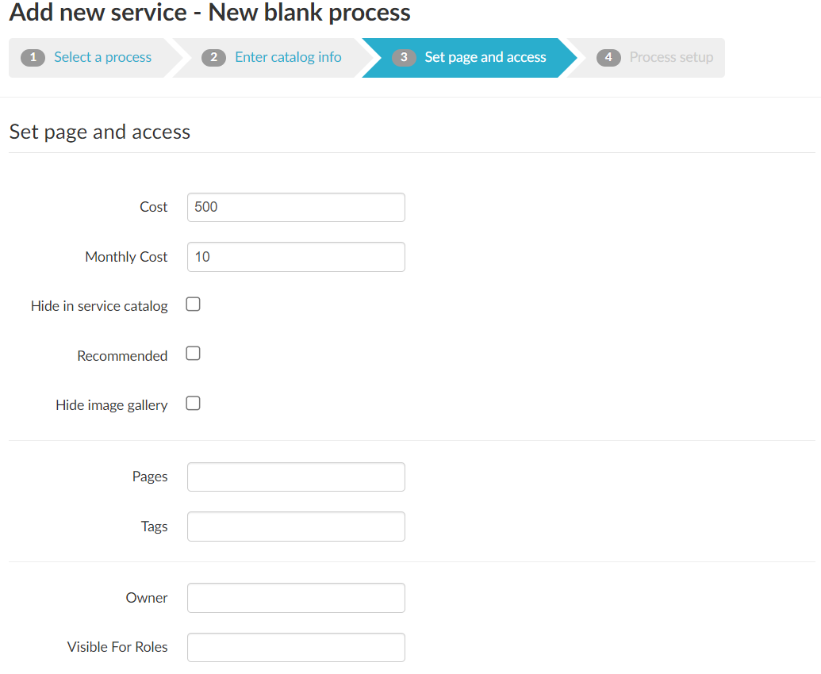Image resolution: width=821 pixels, height=674 pixels.
Task: Click the step 2 number badge
Action: tap(213, 58)
